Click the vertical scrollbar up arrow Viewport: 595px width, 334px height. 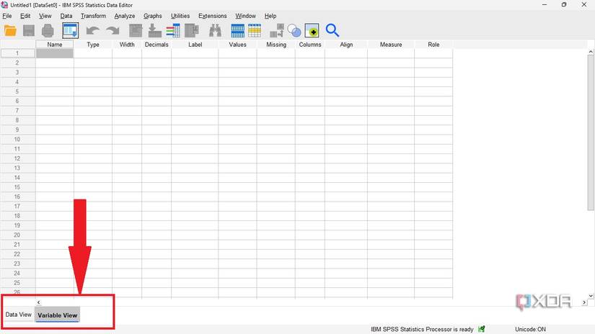[591, 52]
